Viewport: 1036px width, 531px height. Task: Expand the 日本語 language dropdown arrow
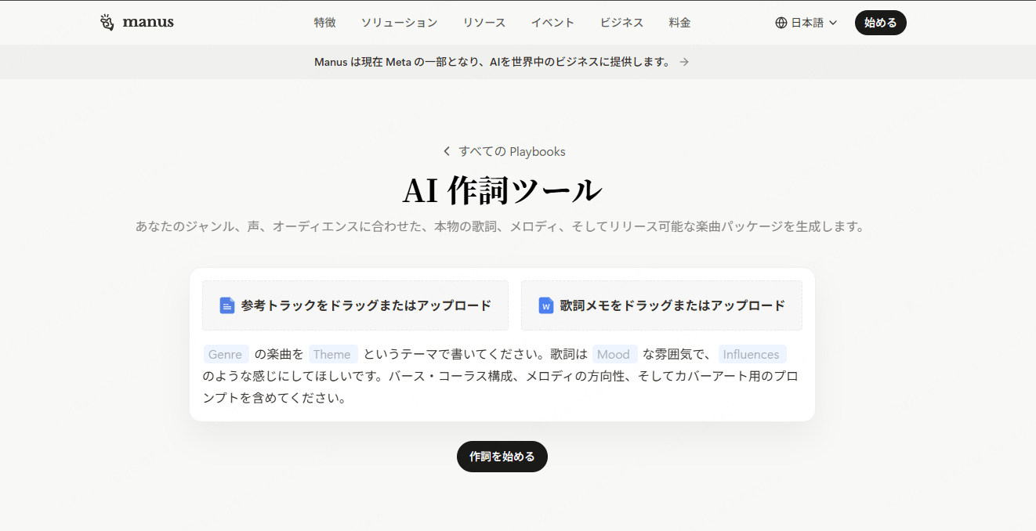[x=833, y=23]
